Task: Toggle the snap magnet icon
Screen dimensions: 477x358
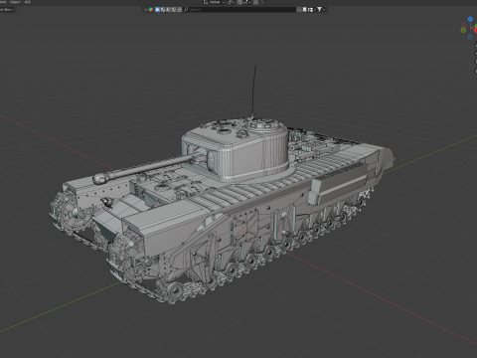Action: (x=239, y=2)
